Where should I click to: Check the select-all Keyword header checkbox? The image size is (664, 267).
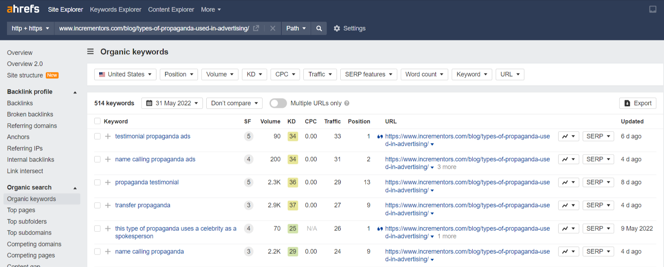[x=98, y=121]
